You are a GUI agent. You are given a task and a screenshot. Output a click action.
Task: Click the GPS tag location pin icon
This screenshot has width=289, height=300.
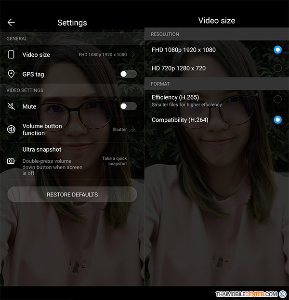(11, 74)
